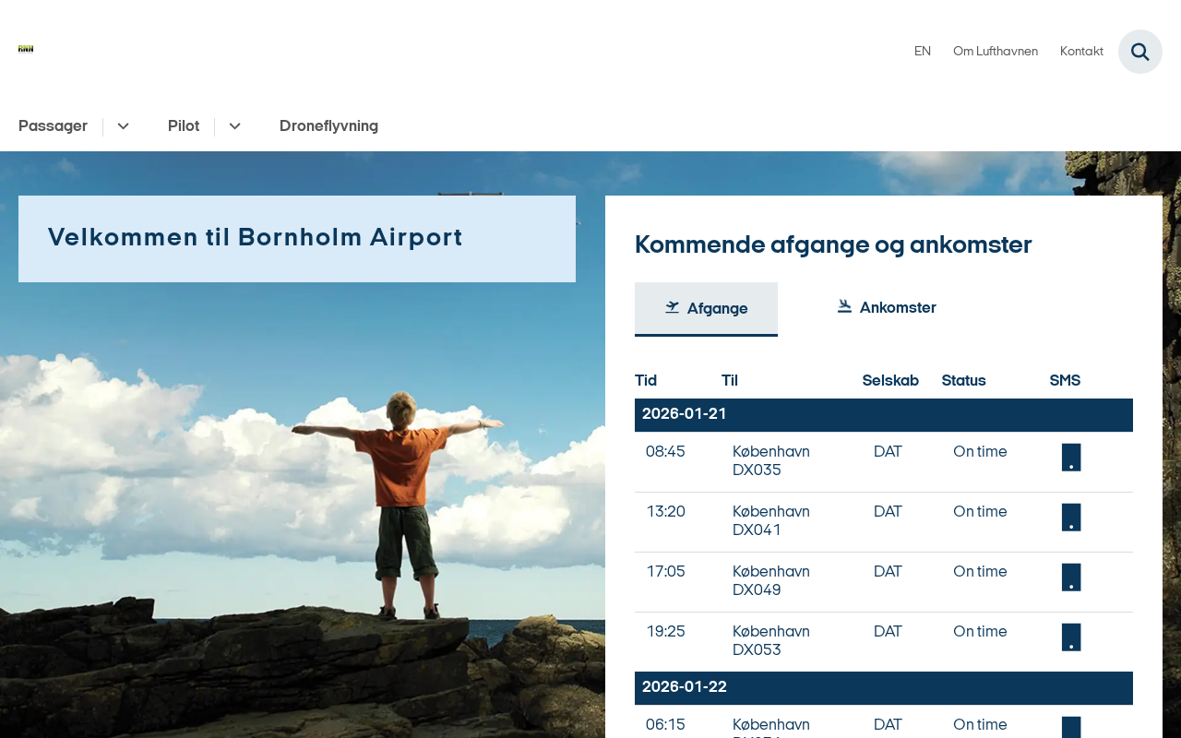The image size is (1181, 738).
Task: Click the København DX053 destination cell
Action: click(x=771, y=641)
